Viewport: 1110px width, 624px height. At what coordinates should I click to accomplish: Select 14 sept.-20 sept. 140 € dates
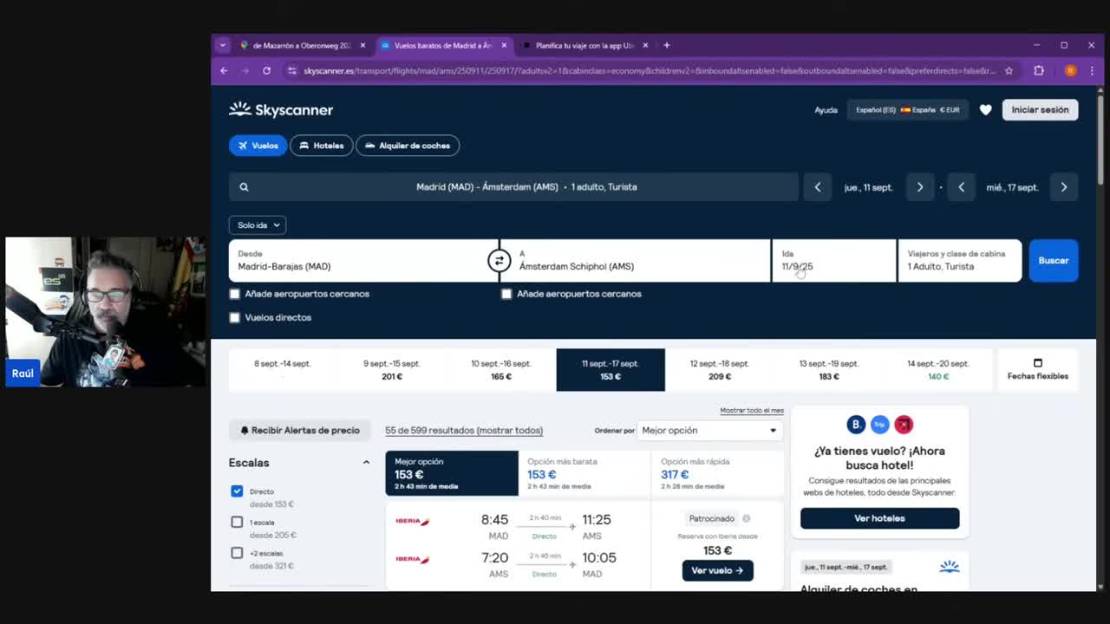click(938, 370)
